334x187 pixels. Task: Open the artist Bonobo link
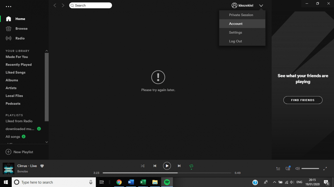(x=22, y=171)
